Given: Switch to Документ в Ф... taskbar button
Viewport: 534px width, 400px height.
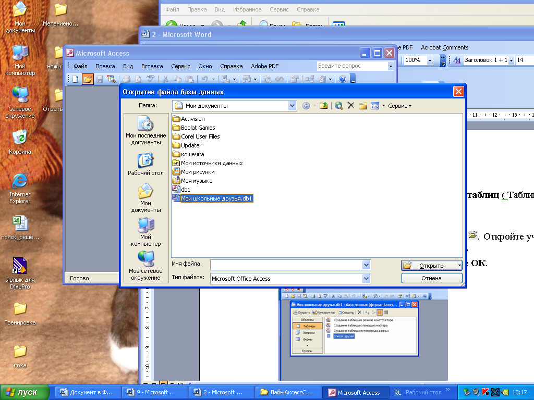Looking at the screenshot, I should (87, 392).
